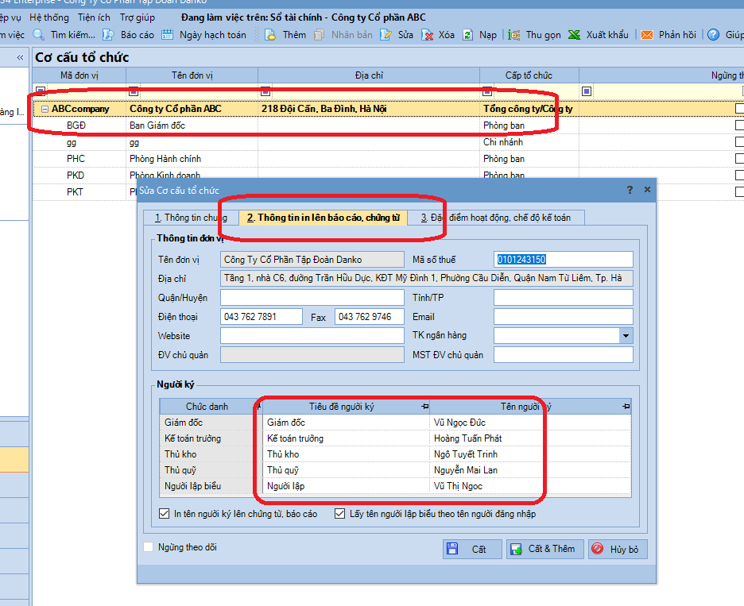The height and width of the screenshot is (606, 744).
Task: Tick the checkbox in BGĐ row
Action: [739, 125]
